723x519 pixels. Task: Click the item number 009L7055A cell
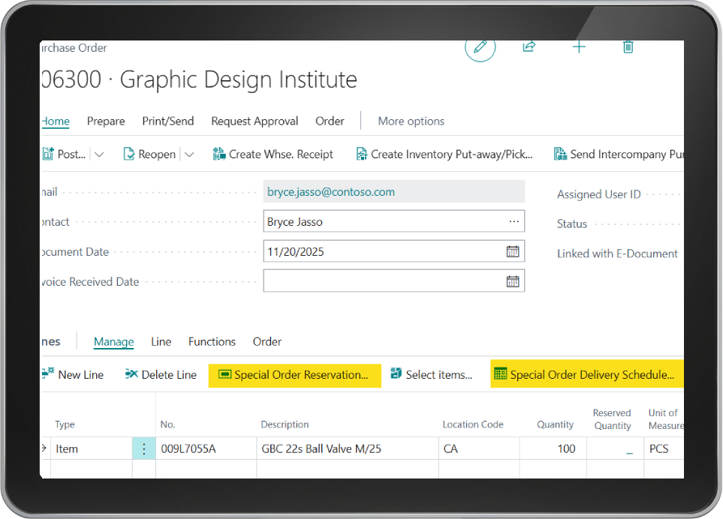tap(206, 448)
